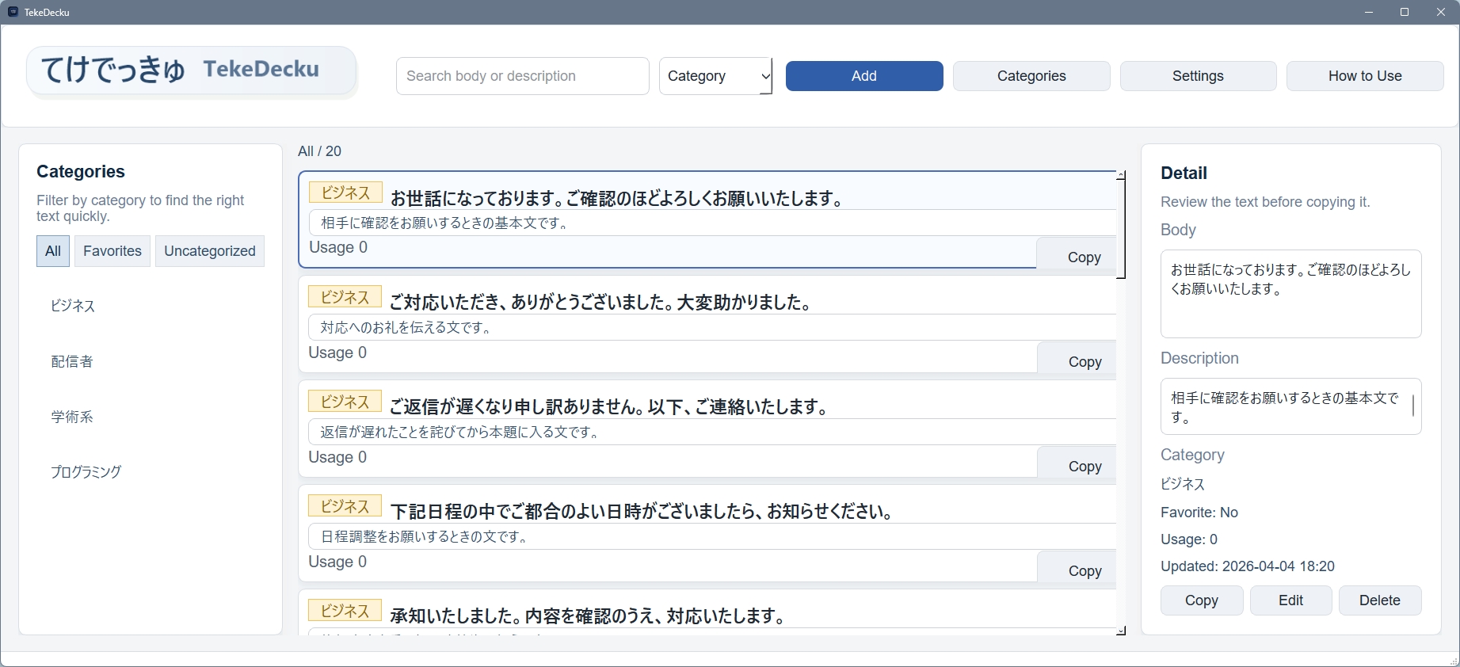Copy the ご対応いただき thank-you phrase
The height and width of the screenshot is (667, 1460).
coord(1084,361)
